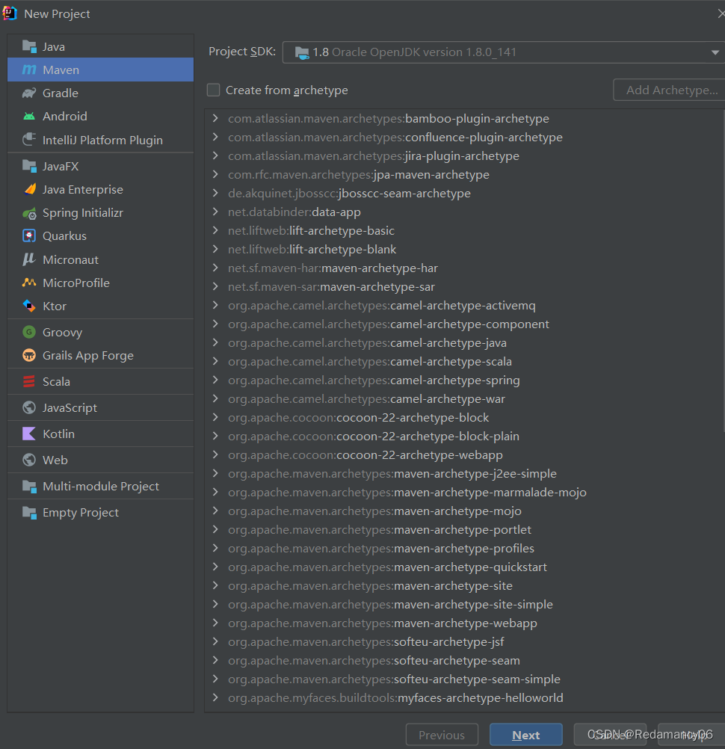Click the MicroProfile icon
Image resolution: width=725 pixels, height=749 pixels.
[x=29, y=283]
